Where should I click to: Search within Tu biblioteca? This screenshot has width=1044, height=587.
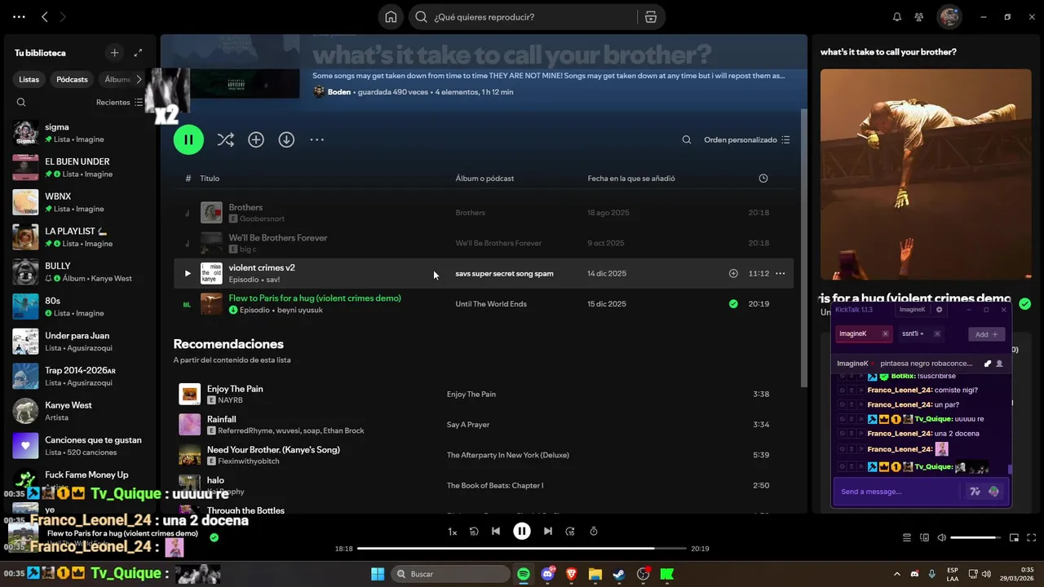tap(21, 103)
